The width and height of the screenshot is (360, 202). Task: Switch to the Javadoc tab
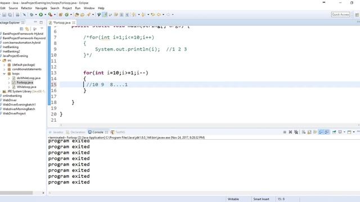[56, 132]
